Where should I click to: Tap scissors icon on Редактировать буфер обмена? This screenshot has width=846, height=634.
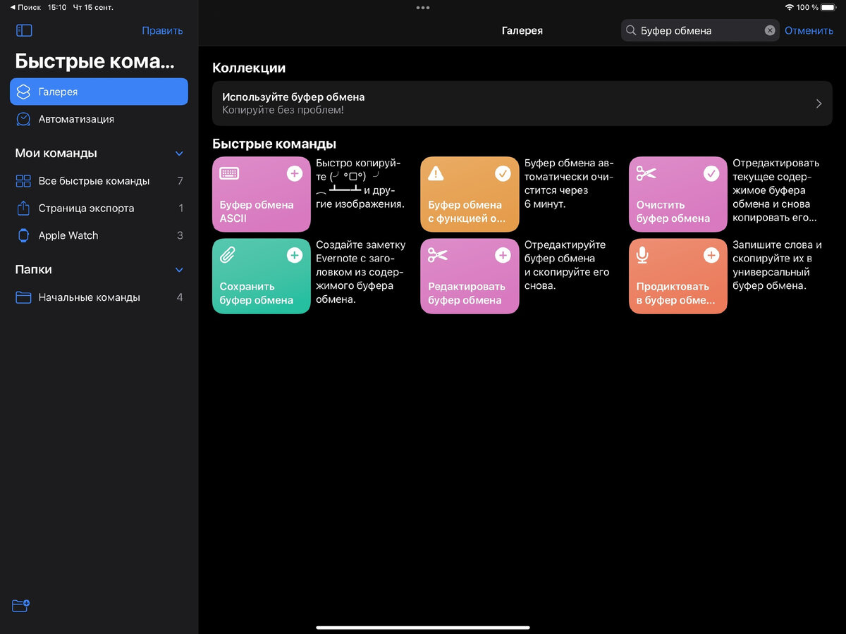pos(438,255)
